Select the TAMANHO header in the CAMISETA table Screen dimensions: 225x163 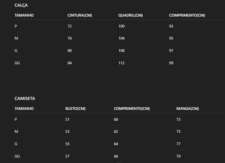[24, 109]
